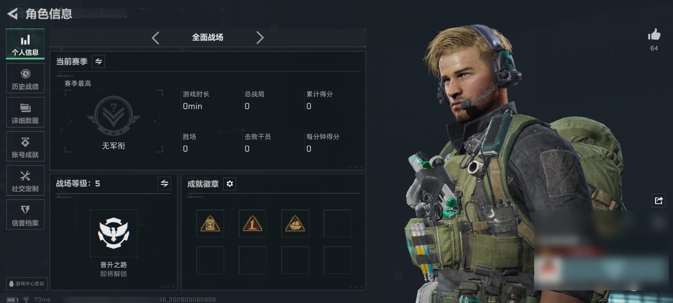The image size is (673, 303).
Task: Switch to the previous mode with left chevron
Action: [156, 38]
